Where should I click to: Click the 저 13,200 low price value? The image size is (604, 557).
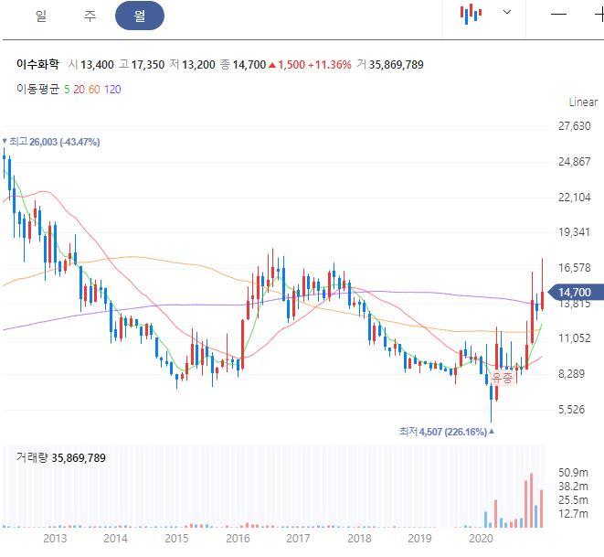[192, 64]
